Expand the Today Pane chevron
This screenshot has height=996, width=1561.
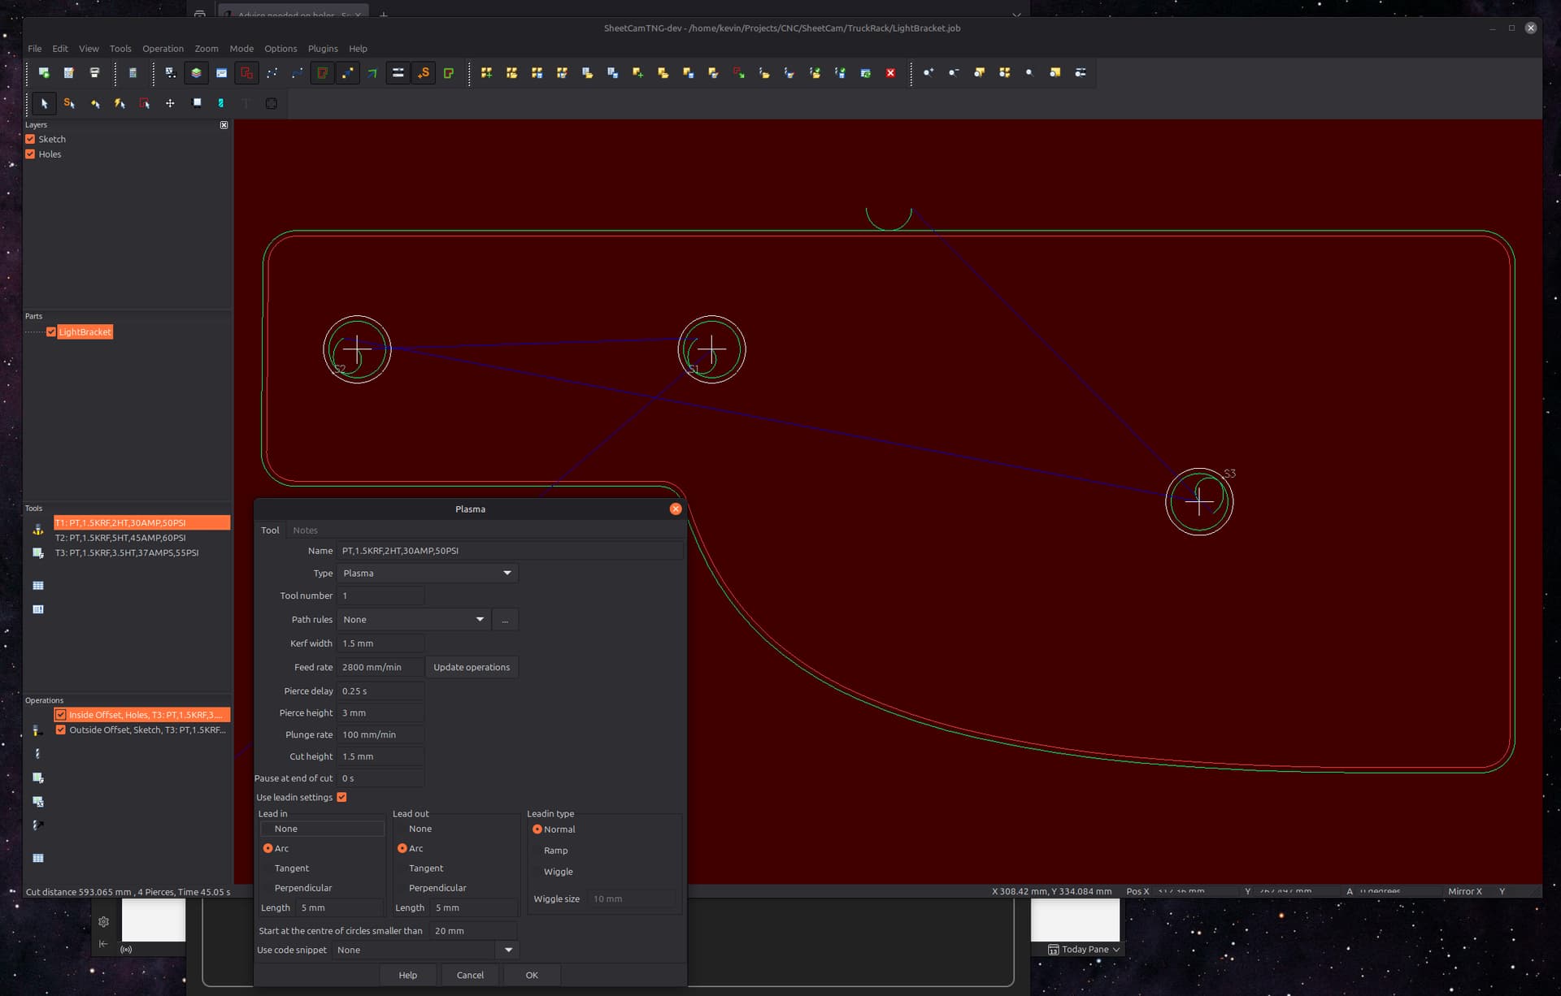coord(1116,949)
